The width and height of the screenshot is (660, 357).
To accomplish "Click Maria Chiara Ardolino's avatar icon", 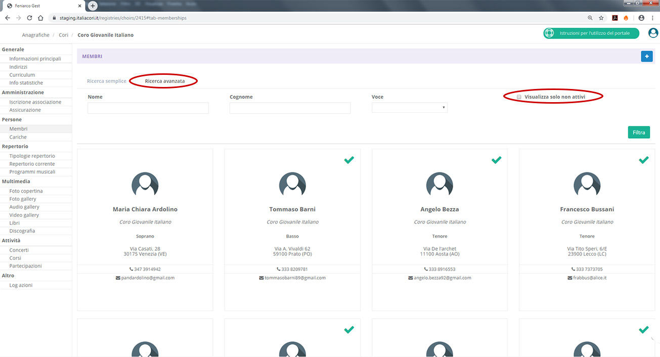I will point(145,184).
